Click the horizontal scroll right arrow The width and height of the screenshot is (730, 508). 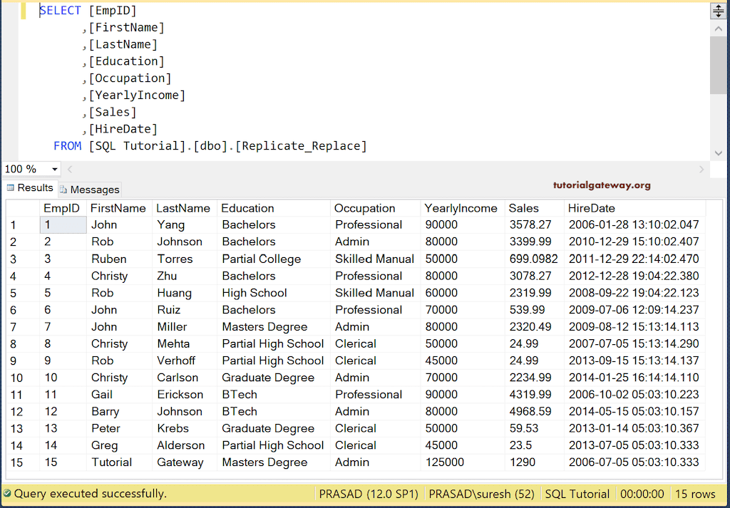point(701,170)
